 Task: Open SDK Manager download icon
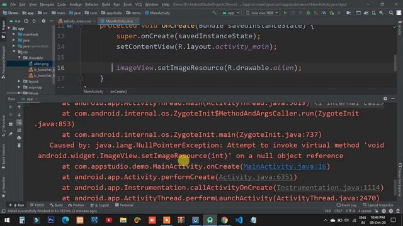click(381, 13)
